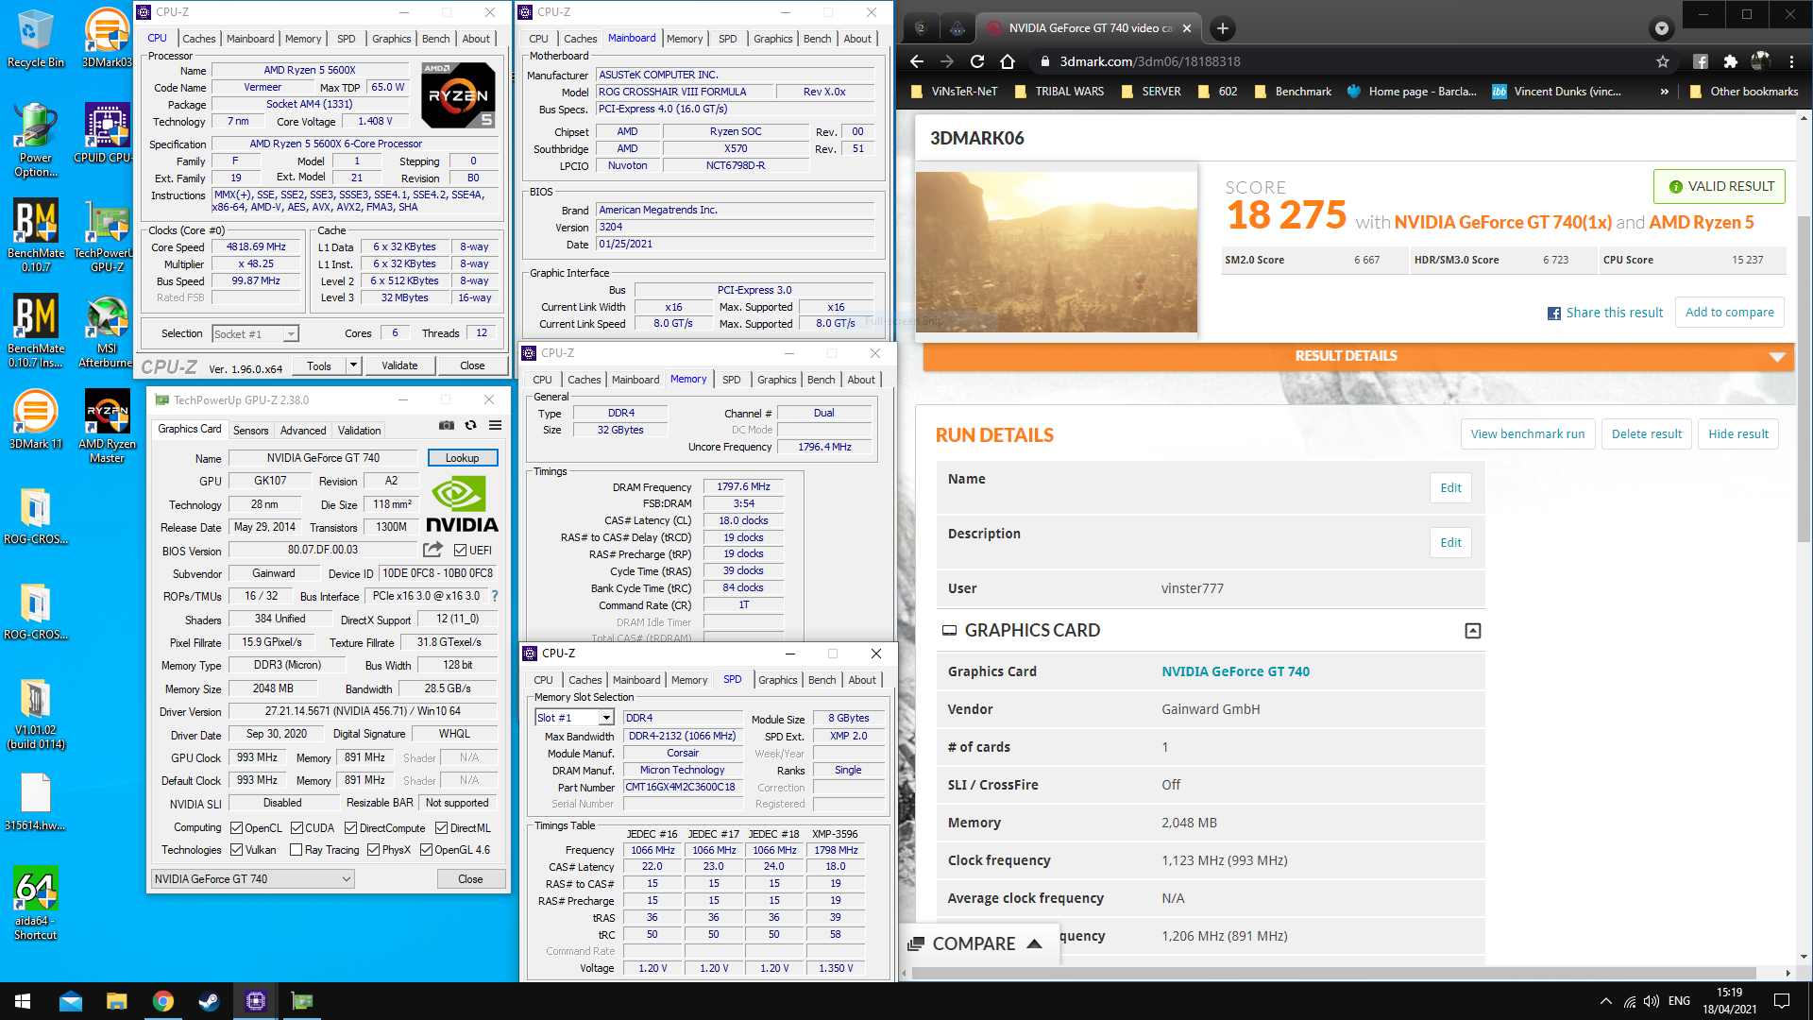Click the View benchmark run button
Viewport: 1813px width, 1020px height.
(1528, 434)
